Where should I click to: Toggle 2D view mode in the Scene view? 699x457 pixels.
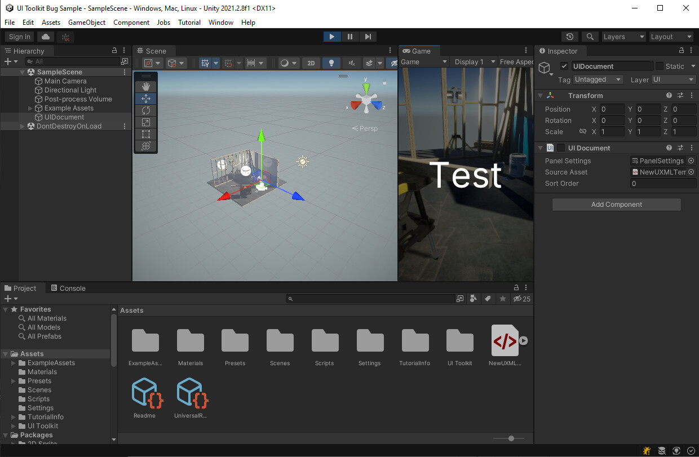click(311, 63)
